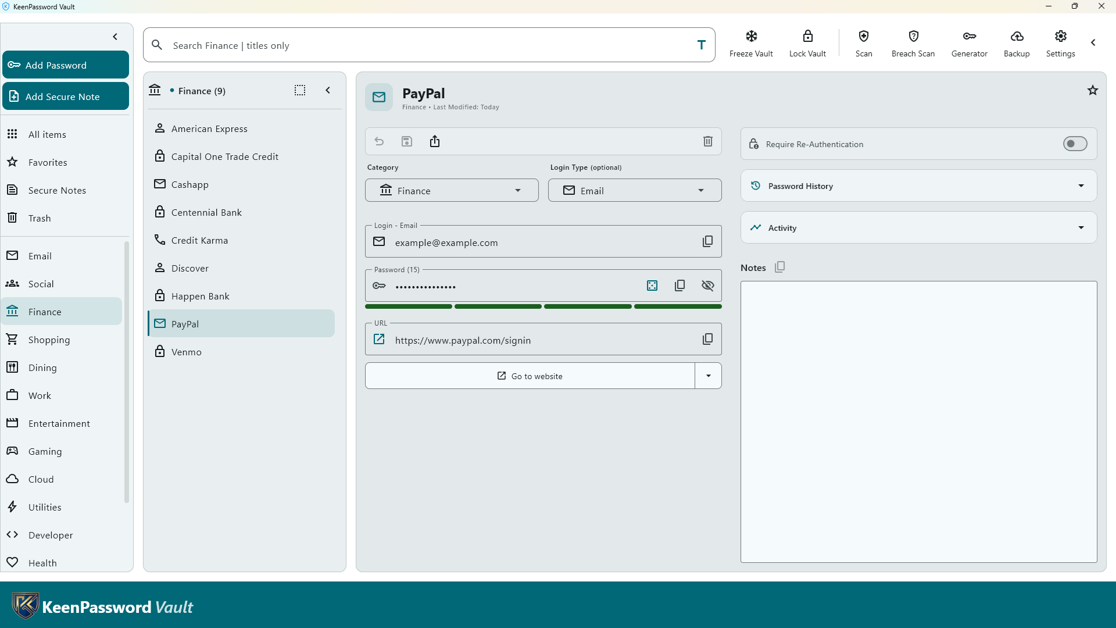Select the Social category
The width and height of the screenshot is (1116, 628).
[62, 284]
